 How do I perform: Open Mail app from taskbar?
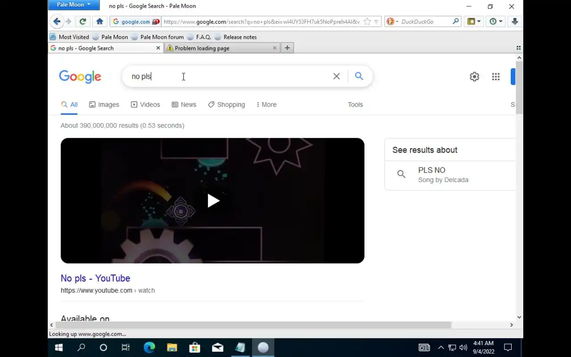pos(217,348)
